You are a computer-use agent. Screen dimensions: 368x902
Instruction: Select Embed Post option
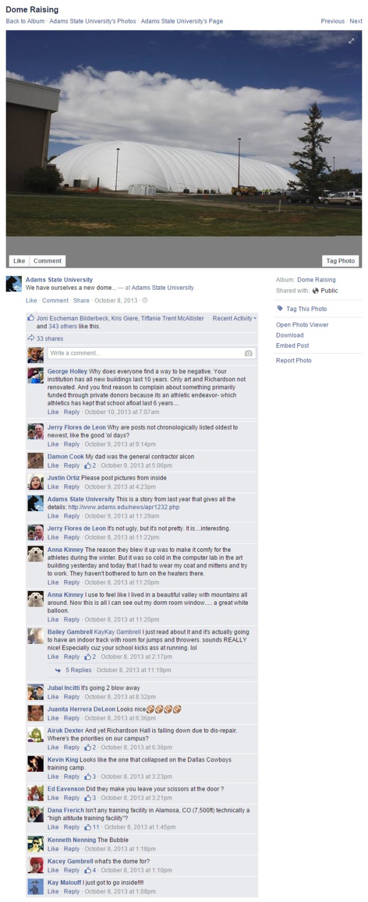coord(293,346)
